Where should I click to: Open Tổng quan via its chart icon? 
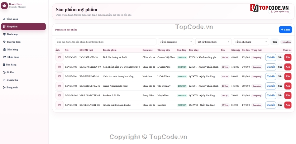4,19
